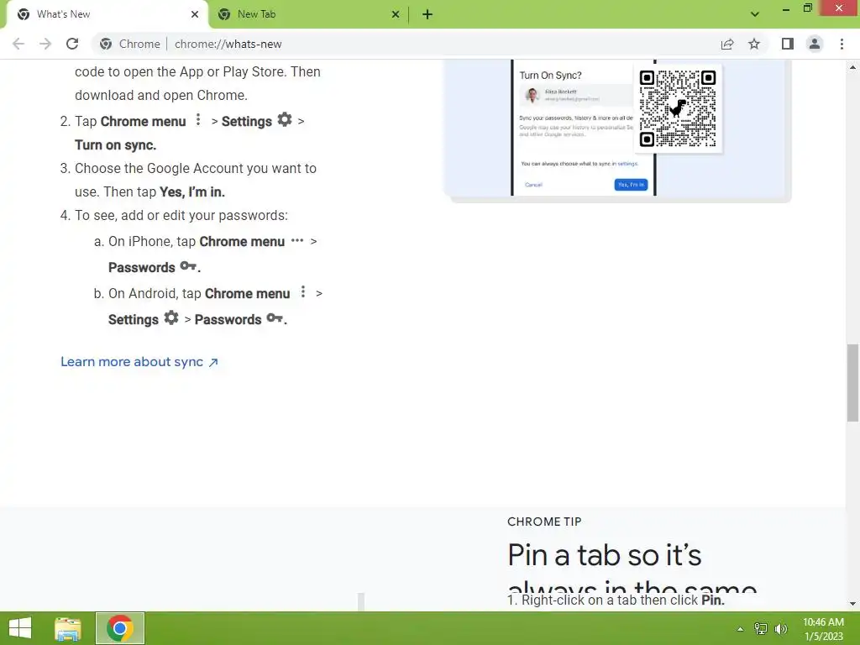This screenshot has height=645, width=860.
Task: Click the QR code image
Action: pos(678,108)
